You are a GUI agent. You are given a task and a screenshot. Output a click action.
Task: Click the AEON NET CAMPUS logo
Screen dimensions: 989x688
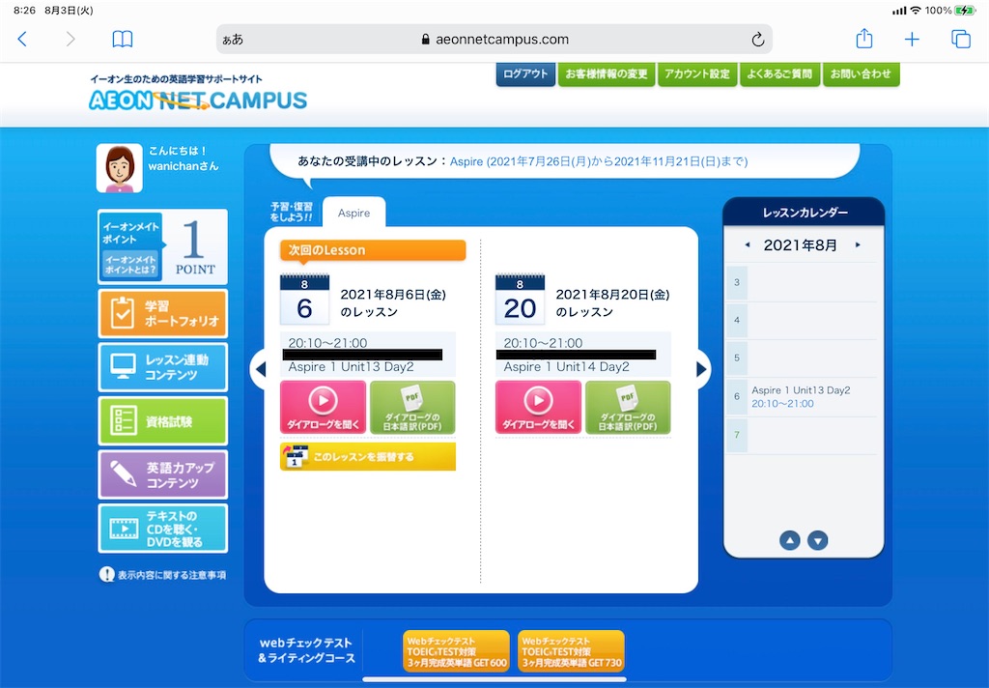coord(198,100)
